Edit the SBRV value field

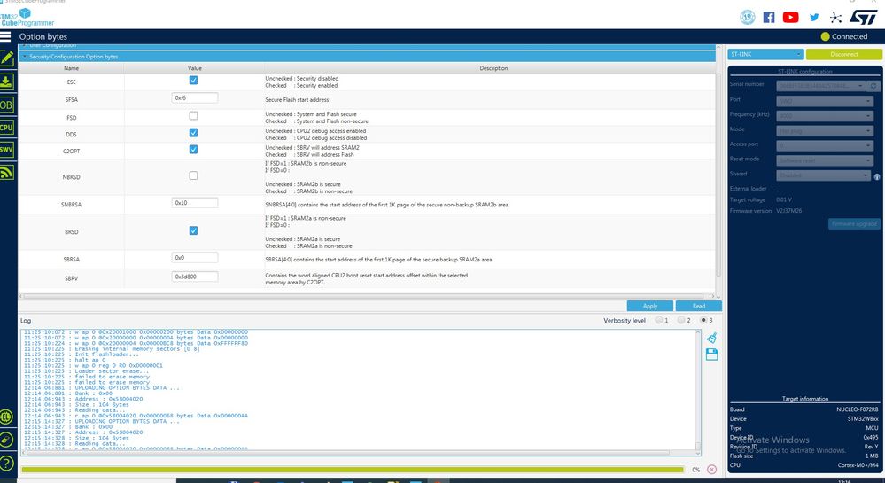pyautogui.click(x=195, y=277)
